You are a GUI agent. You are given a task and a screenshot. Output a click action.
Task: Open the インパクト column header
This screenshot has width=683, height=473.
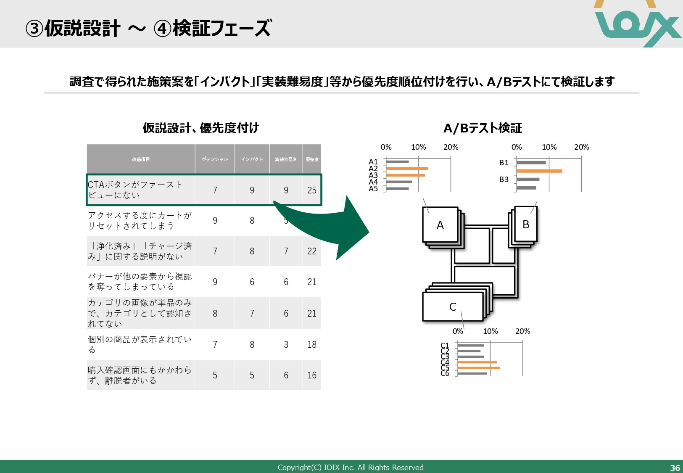pos(252,159)
